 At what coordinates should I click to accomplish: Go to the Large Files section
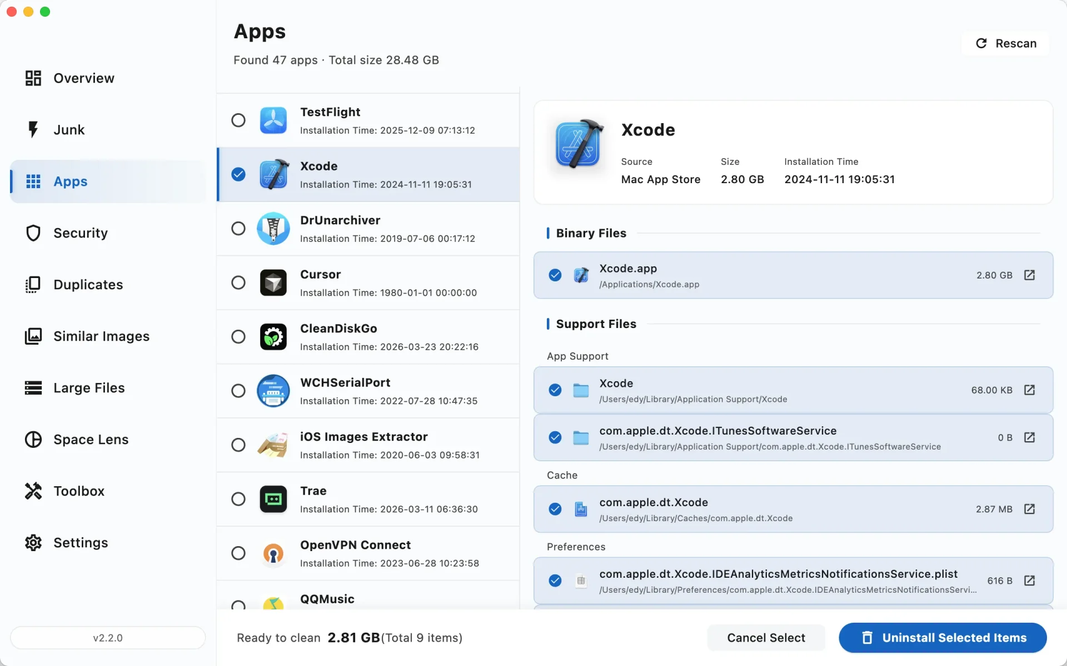click(x=89, y=388)
